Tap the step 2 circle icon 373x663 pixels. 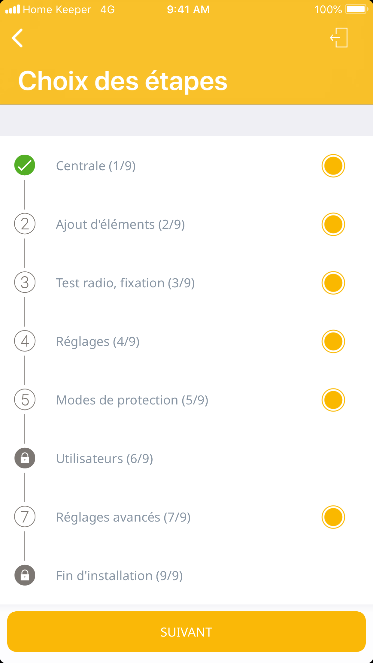(x=25, y=224)
